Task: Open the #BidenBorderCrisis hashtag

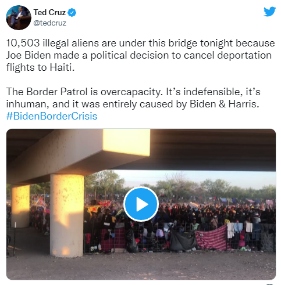Action: coord(52,116)
